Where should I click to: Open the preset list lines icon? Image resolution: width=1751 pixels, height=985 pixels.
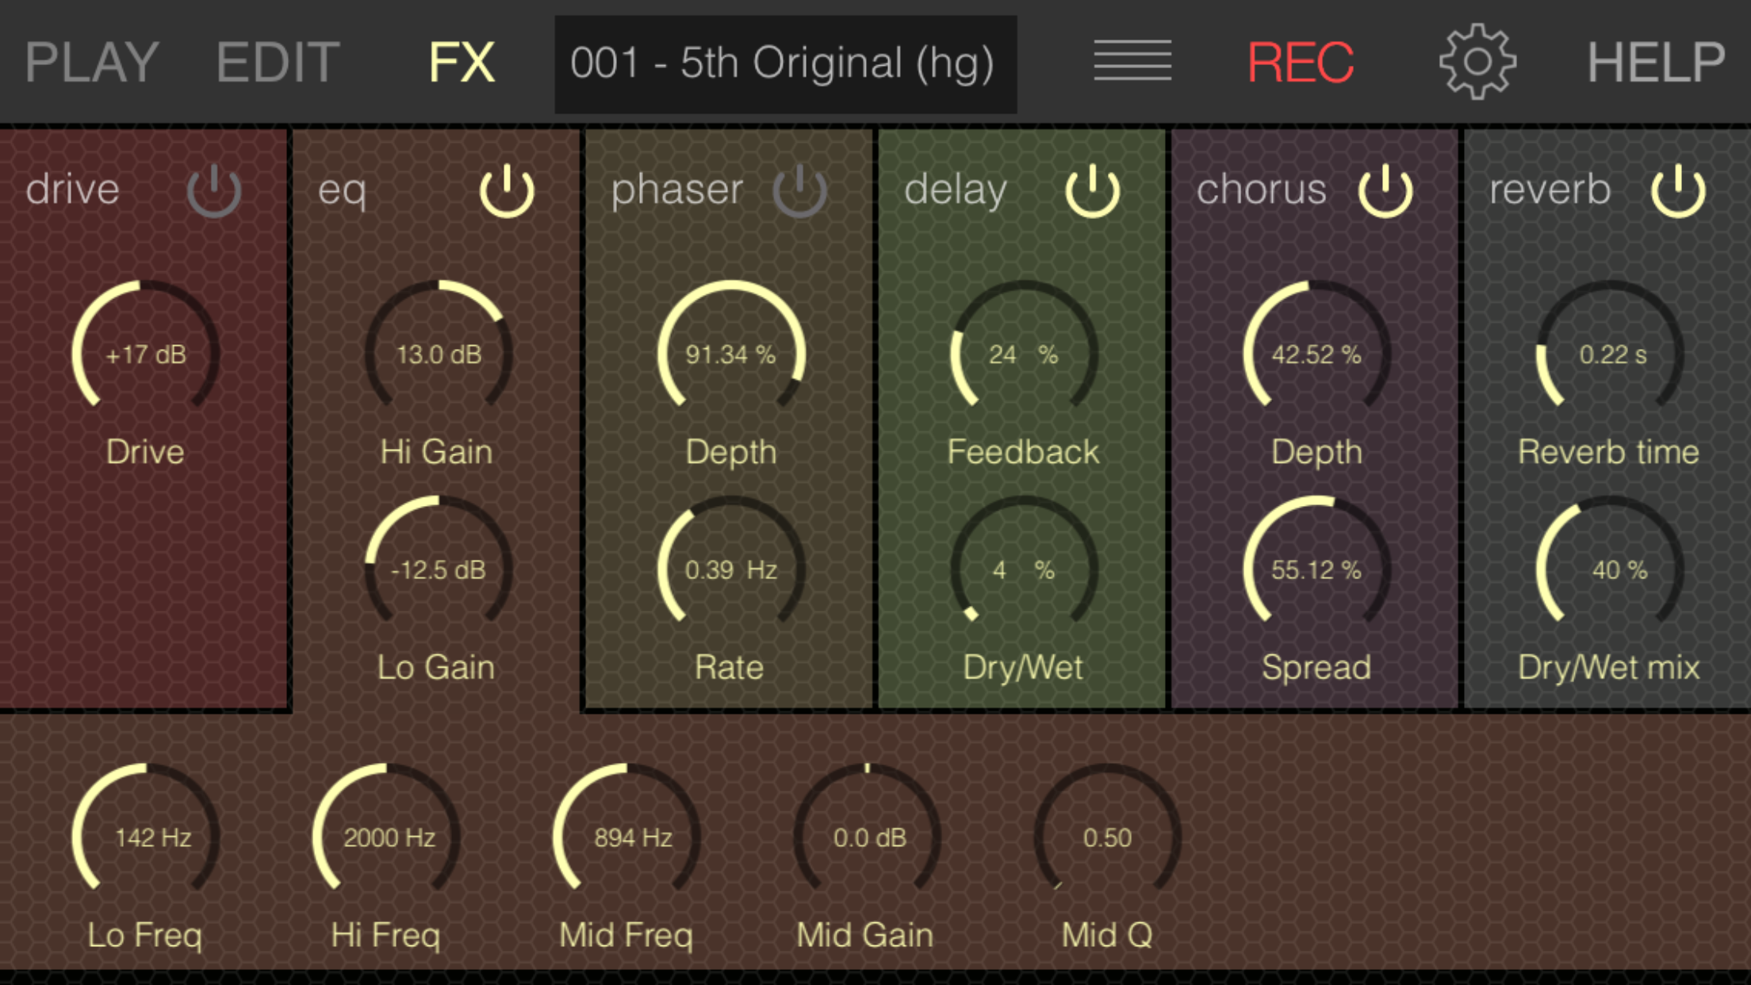1132,61
